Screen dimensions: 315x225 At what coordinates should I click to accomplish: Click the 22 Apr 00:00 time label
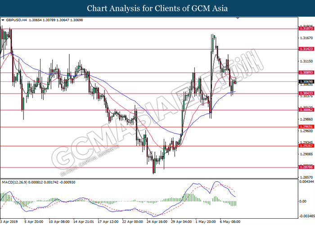coord(132,222)
